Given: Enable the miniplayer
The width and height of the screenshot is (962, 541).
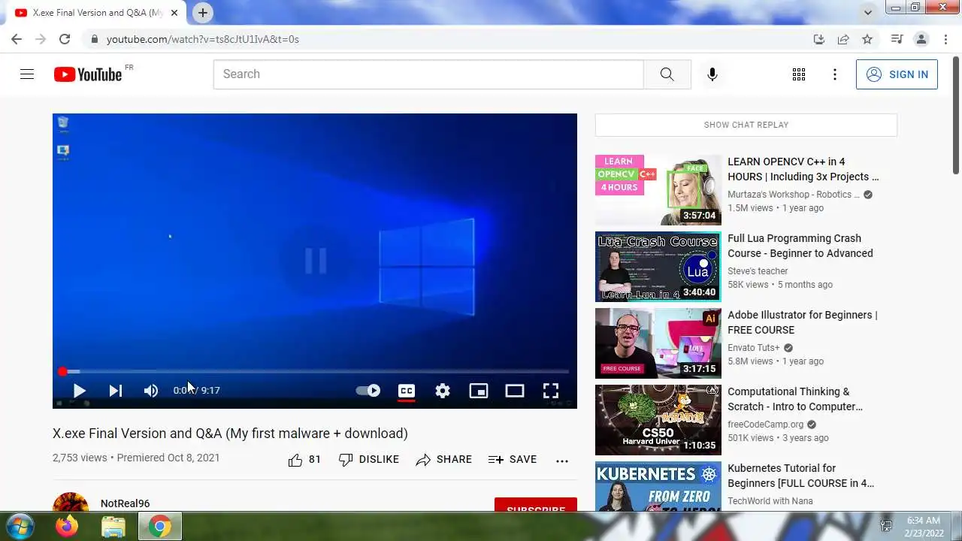Looking at the screenshot, I should tap(479, 391).
